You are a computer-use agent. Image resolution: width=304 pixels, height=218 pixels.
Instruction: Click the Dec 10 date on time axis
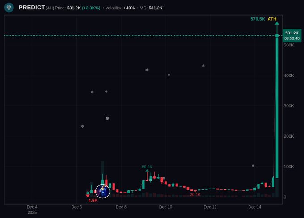coord(165,207)
